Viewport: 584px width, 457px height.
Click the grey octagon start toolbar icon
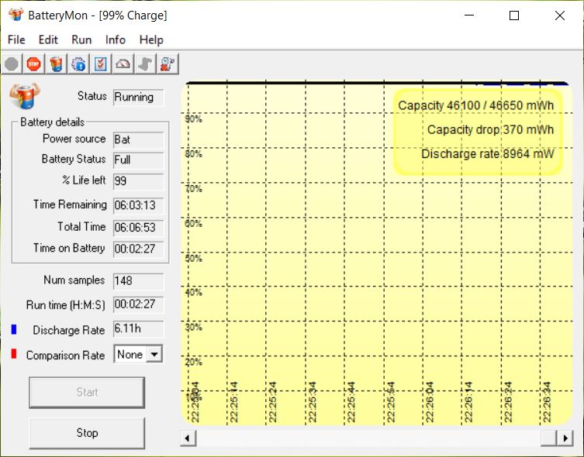click(x=12, y=64)
